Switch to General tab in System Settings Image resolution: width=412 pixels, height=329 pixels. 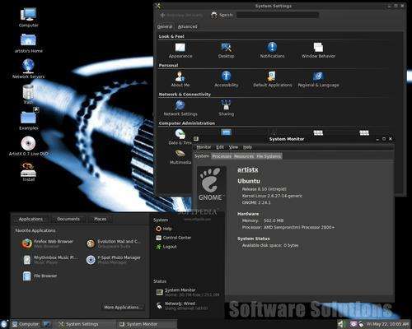click(165, 26)
